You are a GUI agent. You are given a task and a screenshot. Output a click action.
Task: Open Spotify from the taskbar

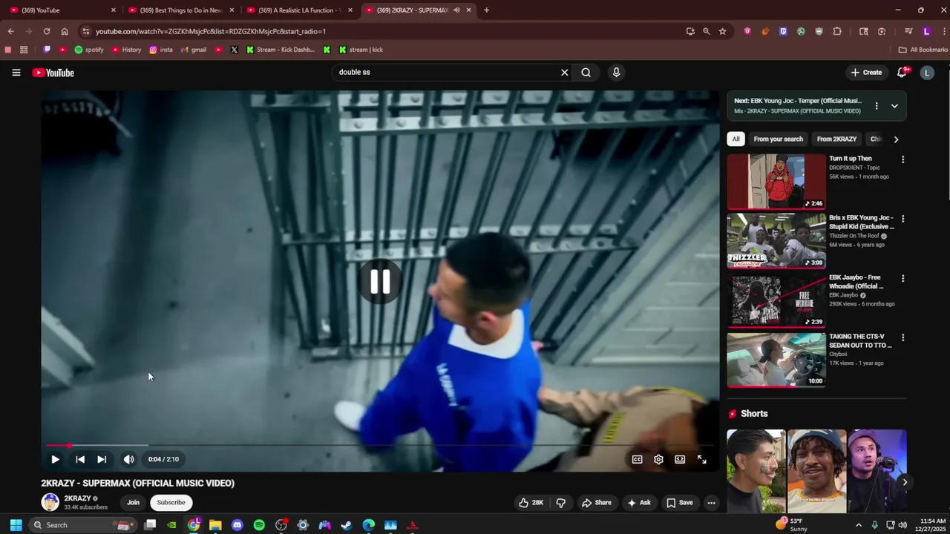coord(259,525)
